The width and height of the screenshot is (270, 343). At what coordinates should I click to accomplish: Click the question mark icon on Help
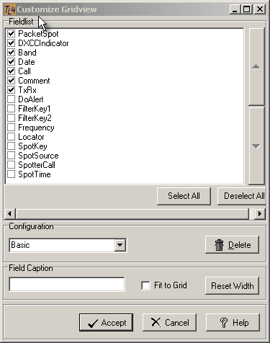pos(224,323)
